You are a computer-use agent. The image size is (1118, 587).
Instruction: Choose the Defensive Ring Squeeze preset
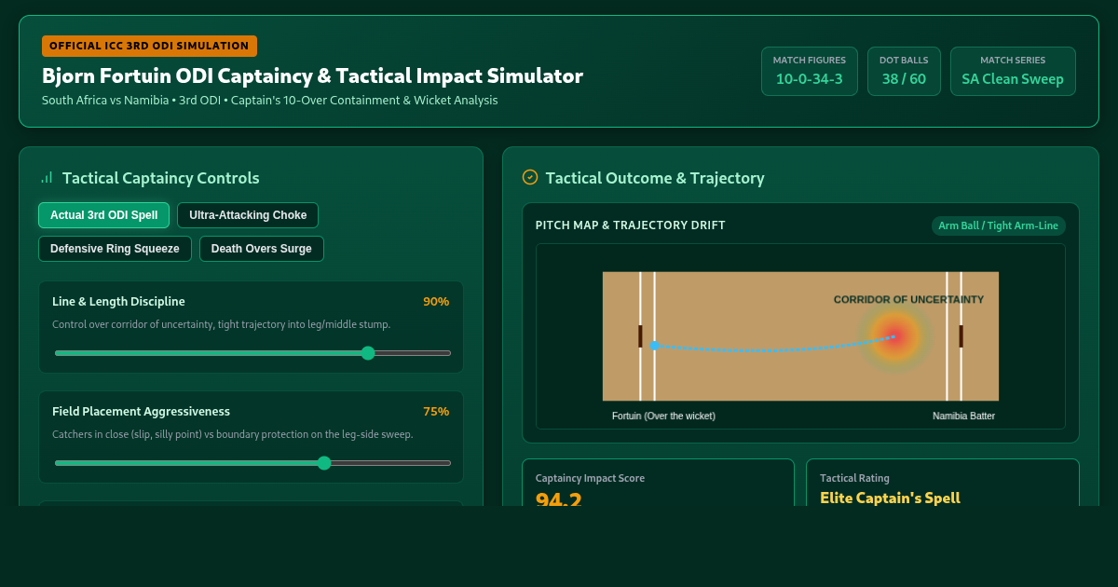(x=115, y=249)
